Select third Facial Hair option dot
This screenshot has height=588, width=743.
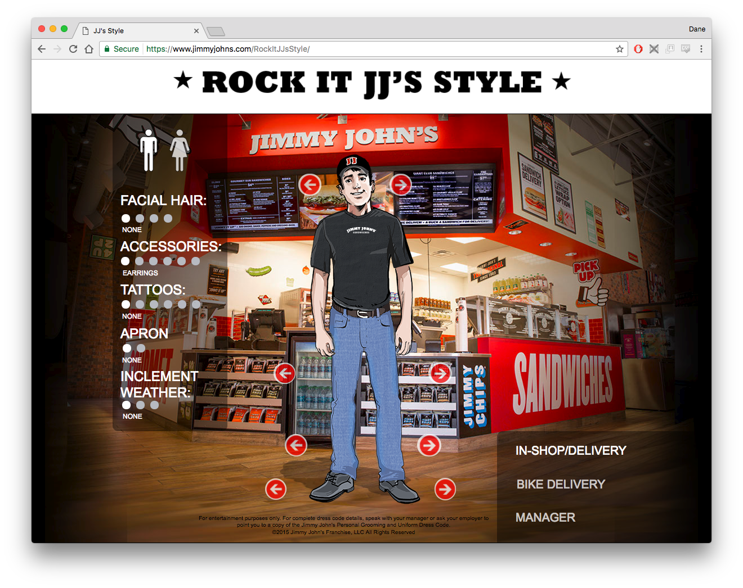154,218
